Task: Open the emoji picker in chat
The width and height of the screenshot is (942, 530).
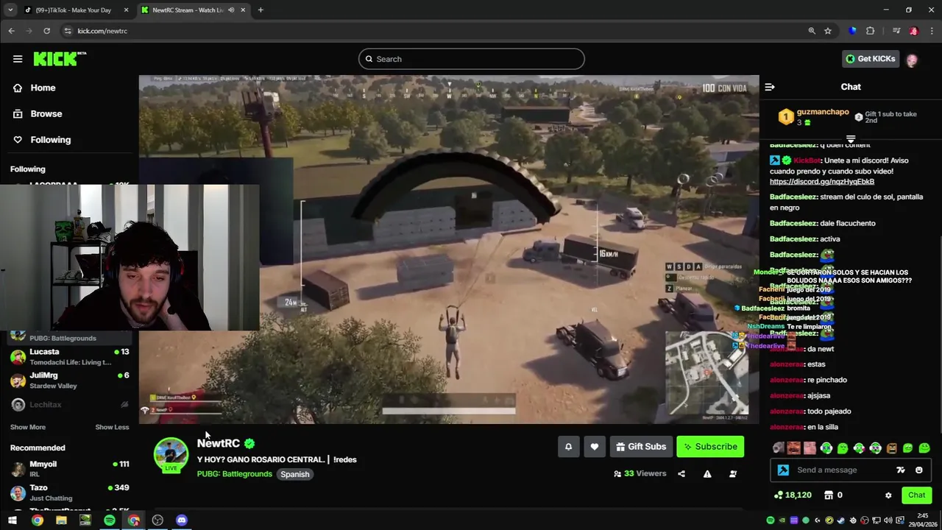Action: pyautogui.click(x=919, y=470)
